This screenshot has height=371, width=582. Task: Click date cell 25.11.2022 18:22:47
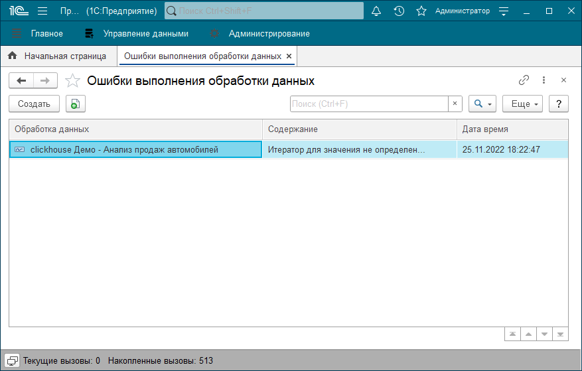pos(512,150)
